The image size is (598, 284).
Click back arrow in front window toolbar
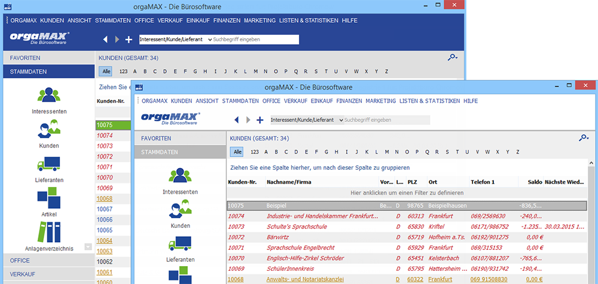click(236, 120)
